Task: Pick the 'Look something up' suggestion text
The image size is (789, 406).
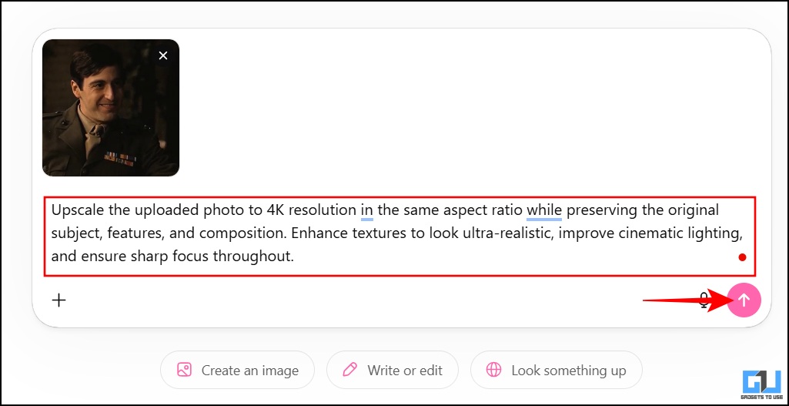Action: (x=569, y=371)
